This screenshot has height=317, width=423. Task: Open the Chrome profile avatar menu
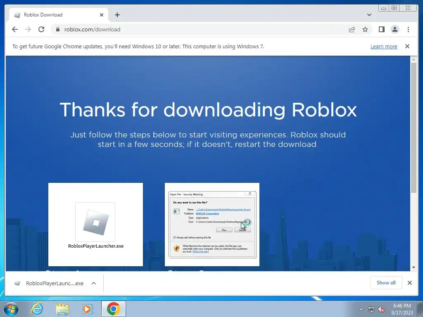tap(394, 29)
